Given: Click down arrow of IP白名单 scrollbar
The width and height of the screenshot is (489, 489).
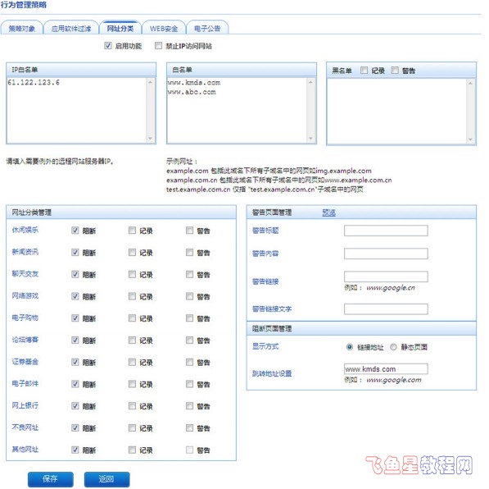Looking at the screenshot, I should [x=151, y=138].
